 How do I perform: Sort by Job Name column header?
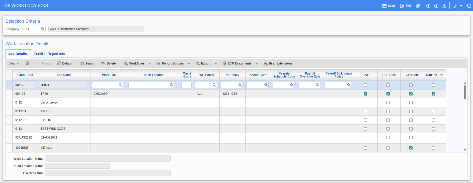click(64, 75)
